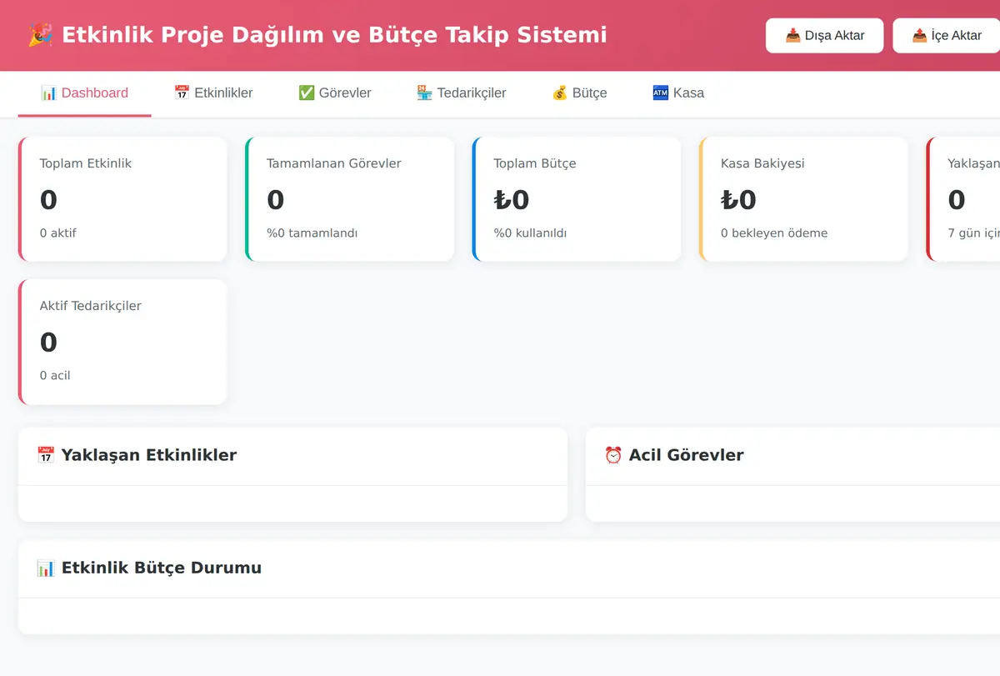Click the '%0 kullanıldı' text
Screen dimensions: 1000x676
click(x=530, y=233)
